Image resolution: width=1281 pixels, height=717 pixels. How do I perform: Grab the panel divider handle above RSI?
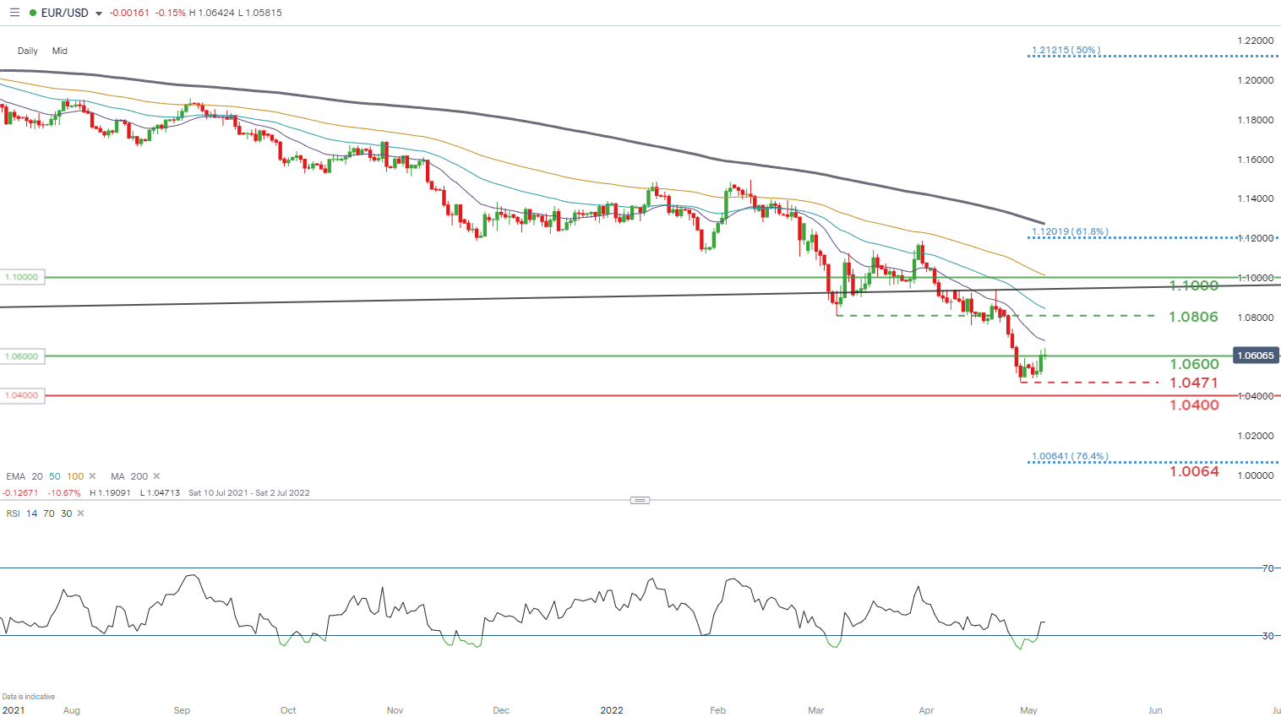point(640,500)
